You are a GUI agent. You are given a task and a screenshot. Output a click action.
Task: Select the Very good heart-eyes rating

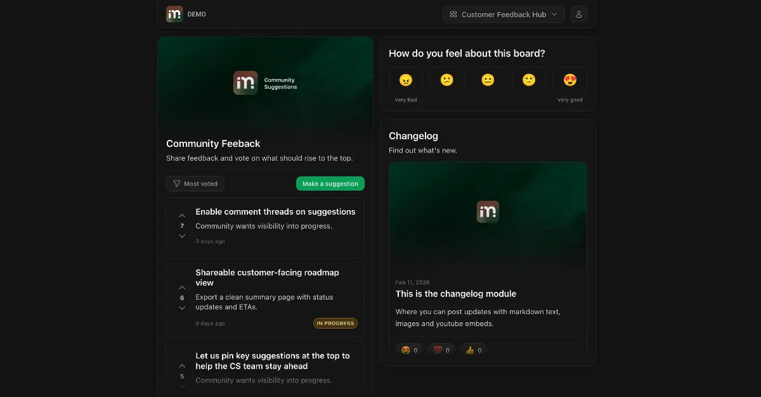569,79
